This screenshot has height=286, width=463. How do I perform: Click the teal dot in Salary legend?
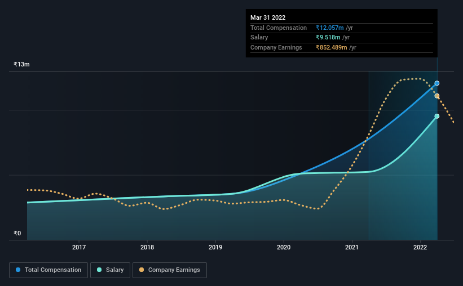pos(99,270)
